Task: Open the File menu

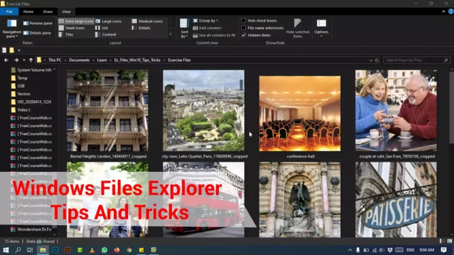Action: [9, 11]
